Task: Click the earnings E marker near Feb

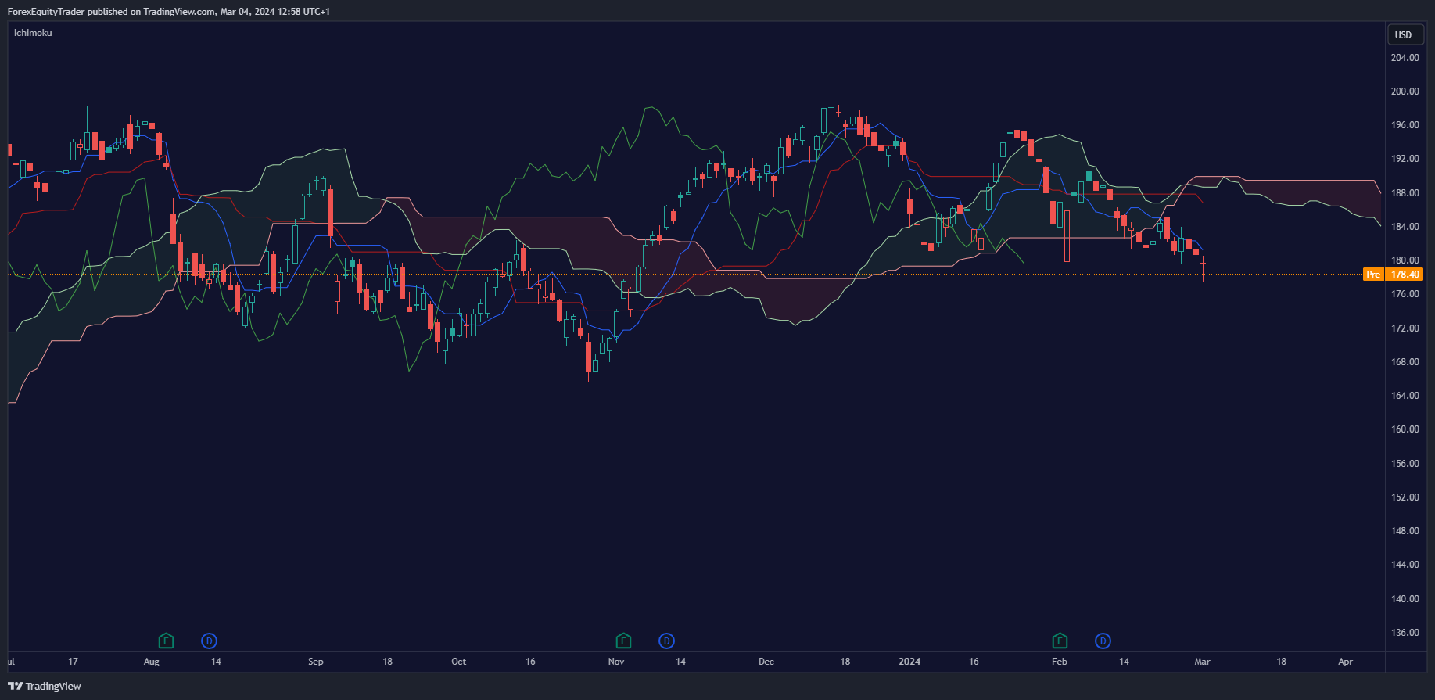Action: tap(1060, 641)
